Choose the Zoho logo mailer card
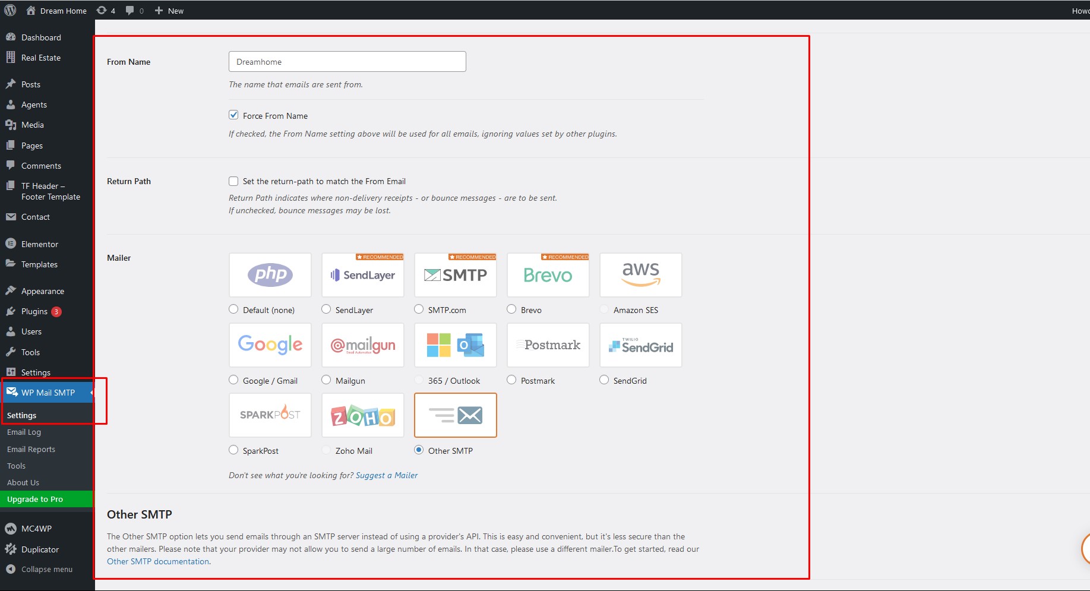This screenshot has height=591, width=1090. (363, 415)
